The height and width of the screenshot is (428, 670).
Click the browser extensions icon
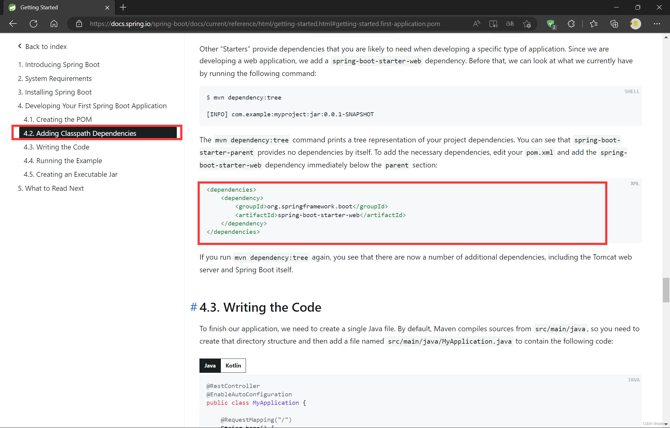[571, 24]
